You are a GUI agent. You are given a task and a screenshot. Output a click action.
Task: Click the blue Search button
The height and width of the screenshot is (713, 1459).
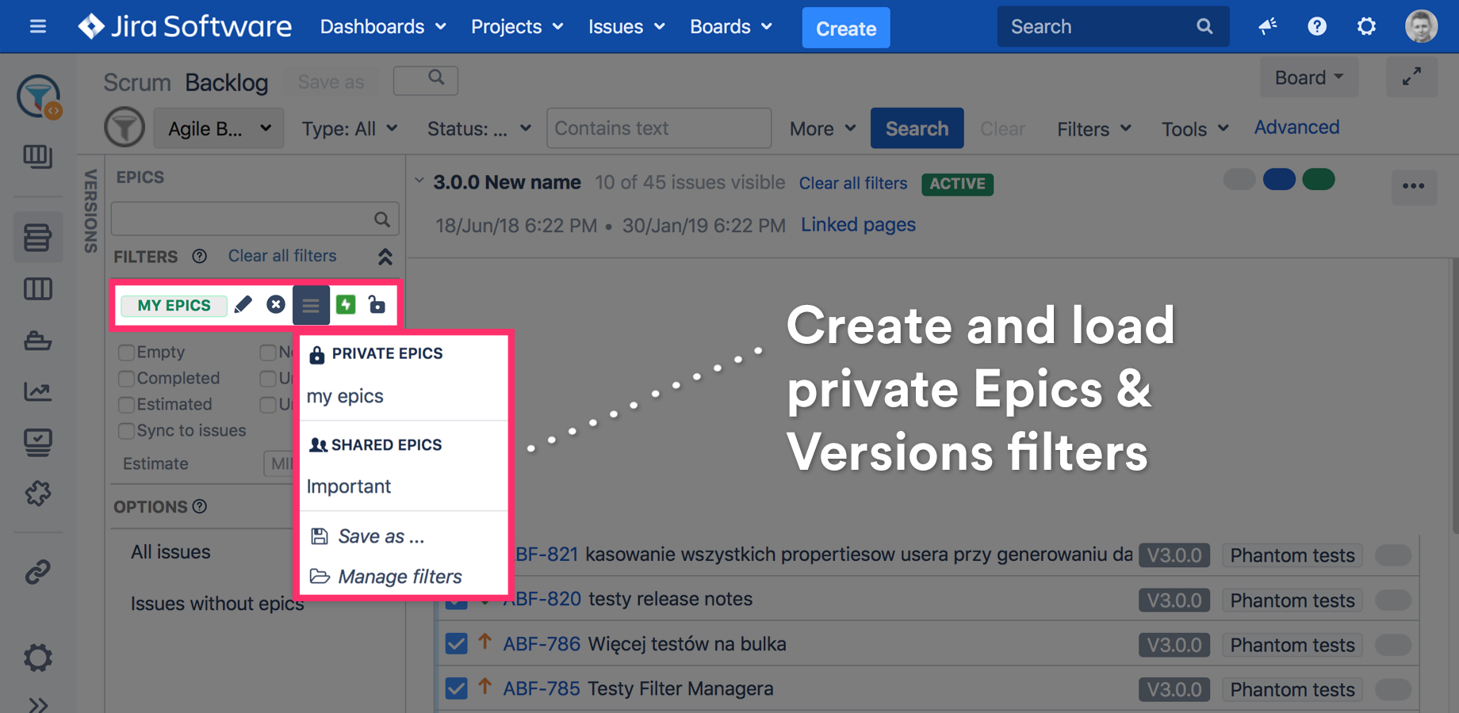(x=917, y=128)
